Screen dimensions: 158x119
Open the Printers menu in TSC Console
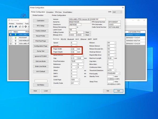tap(11, 24)
